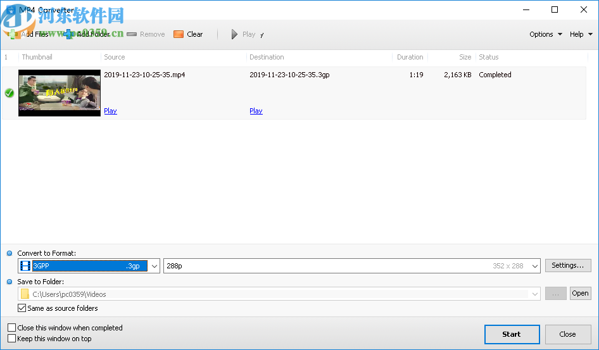
Task: Expand the Save to Folder path dropdown
Action: (535, 294)
